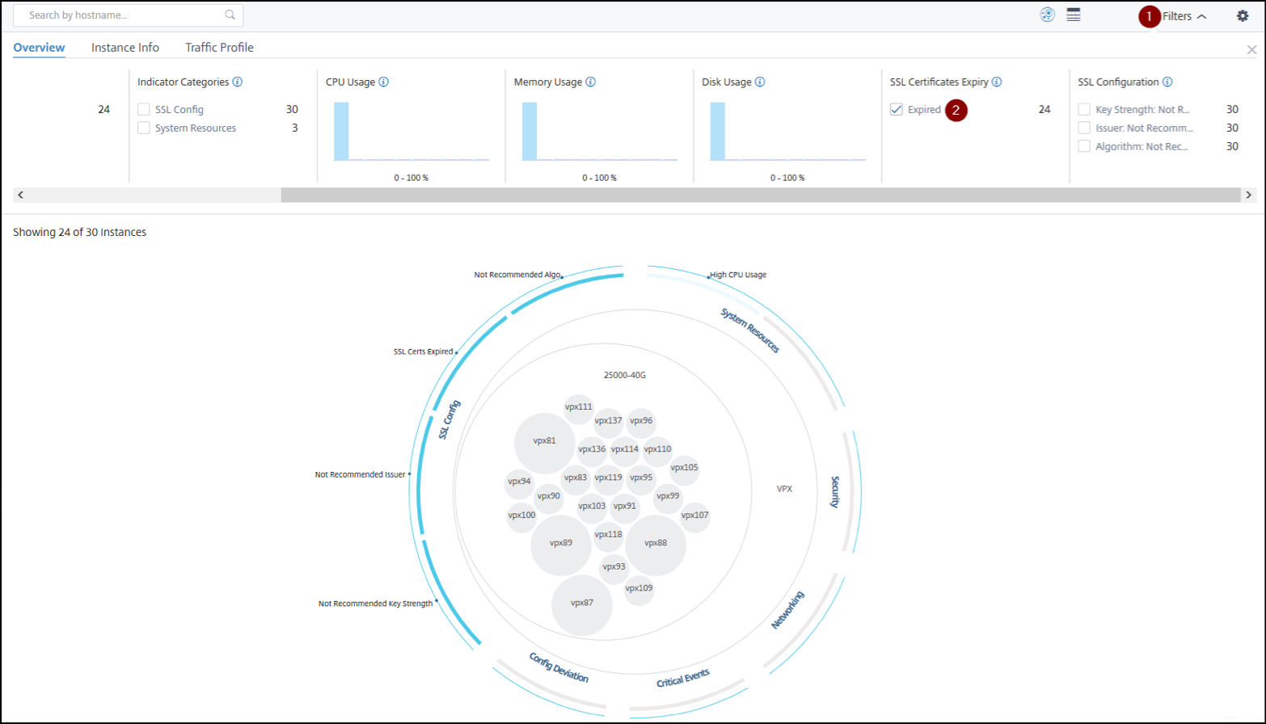Select the CPU Usage histogram bar
The height and width of the screenshot is (724, 1266).
341,131
